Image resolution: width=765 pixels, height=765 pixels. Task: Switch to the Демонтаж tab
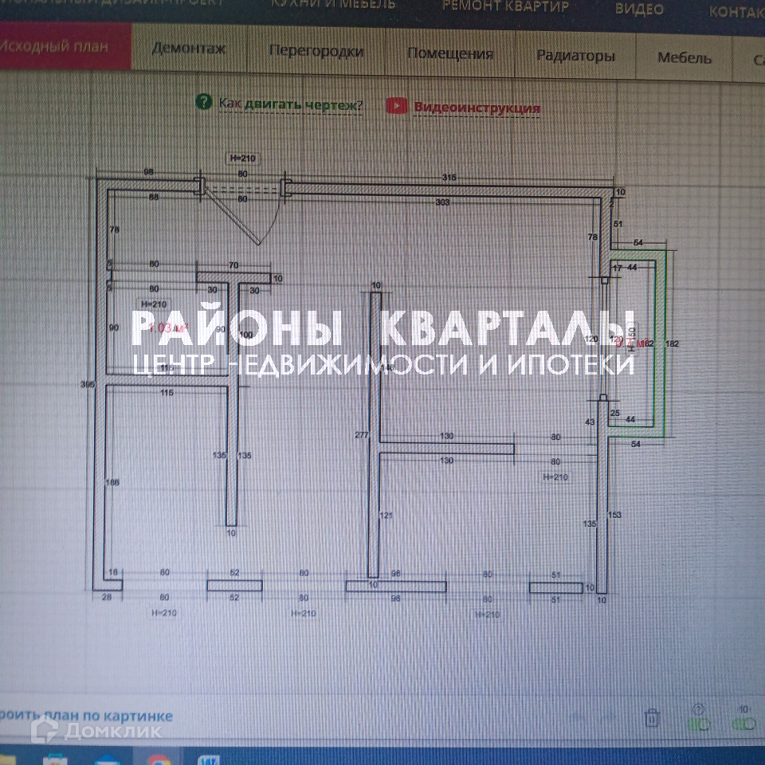[190, 49]
